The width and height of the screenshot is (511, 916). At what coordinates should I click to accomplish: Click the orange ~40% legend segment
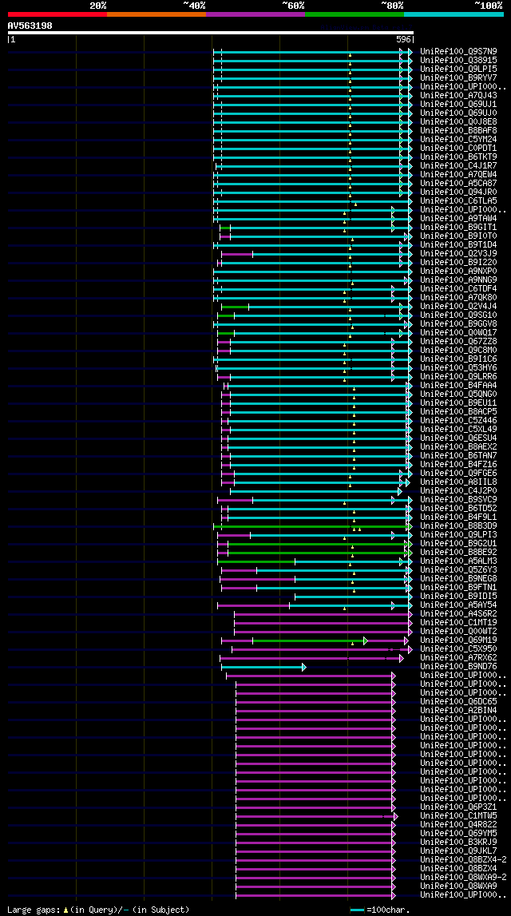156,14
